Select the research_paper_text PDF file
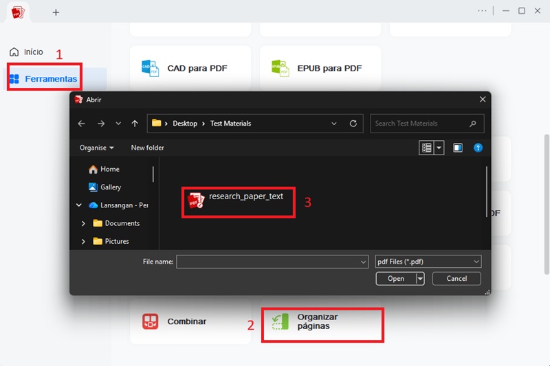This screenshot has height=366, width=550. pyautogui.click(x=238, y=202)
